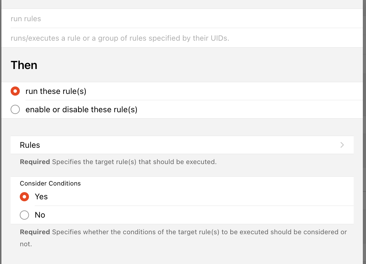The image size is (366, 264).
Task: Tap the orange radio for run these rule(s)
Action: [15, 91]
